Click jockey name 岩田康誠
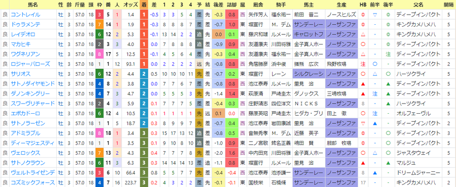 pyautogui.click(x=281, y=123)
